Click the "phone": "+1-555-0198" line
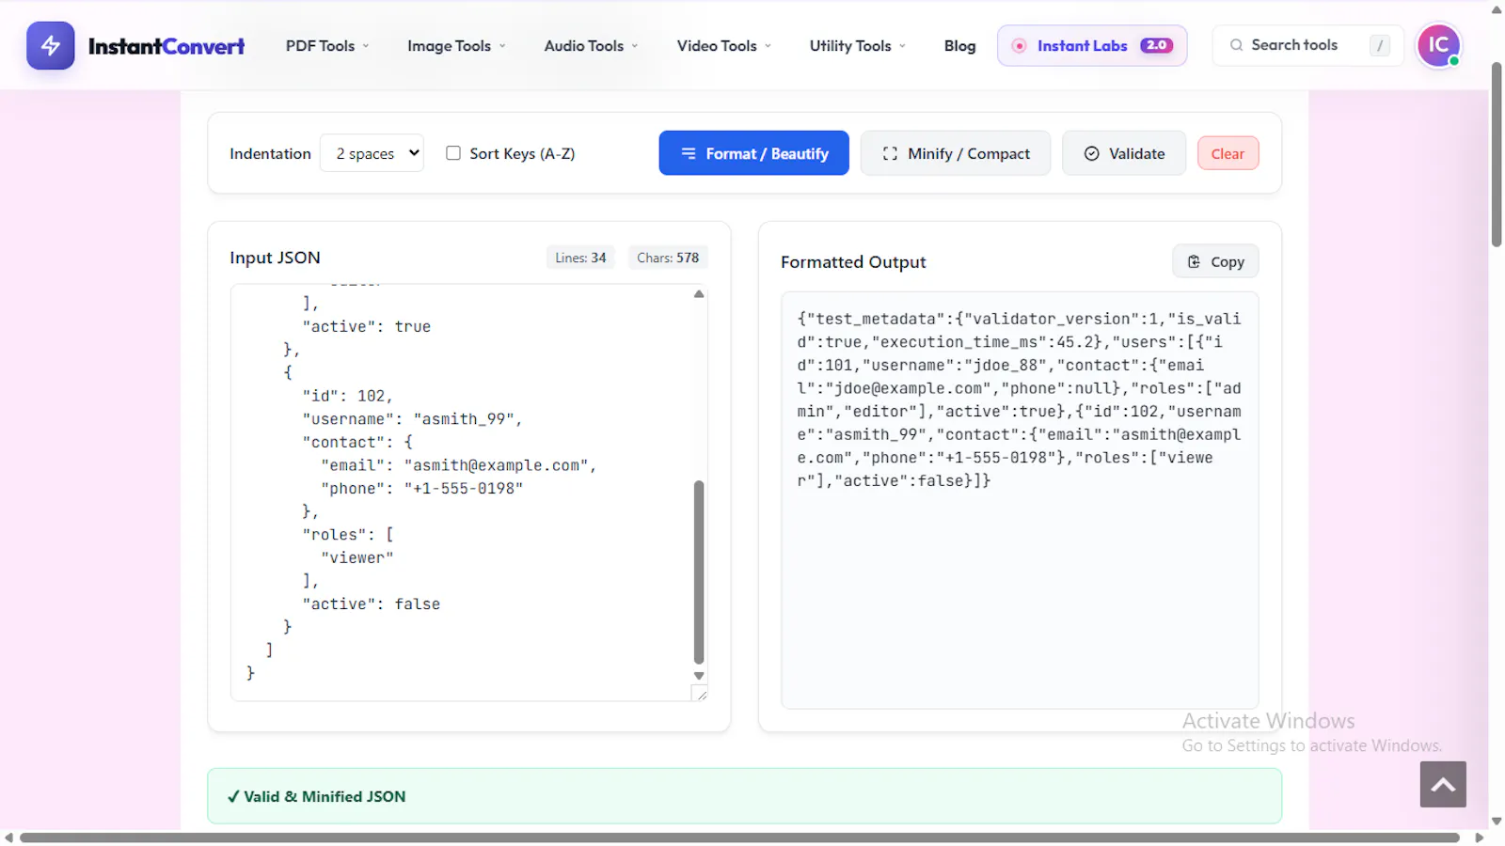Screen dimensions: 1505x846 (421, 489)
